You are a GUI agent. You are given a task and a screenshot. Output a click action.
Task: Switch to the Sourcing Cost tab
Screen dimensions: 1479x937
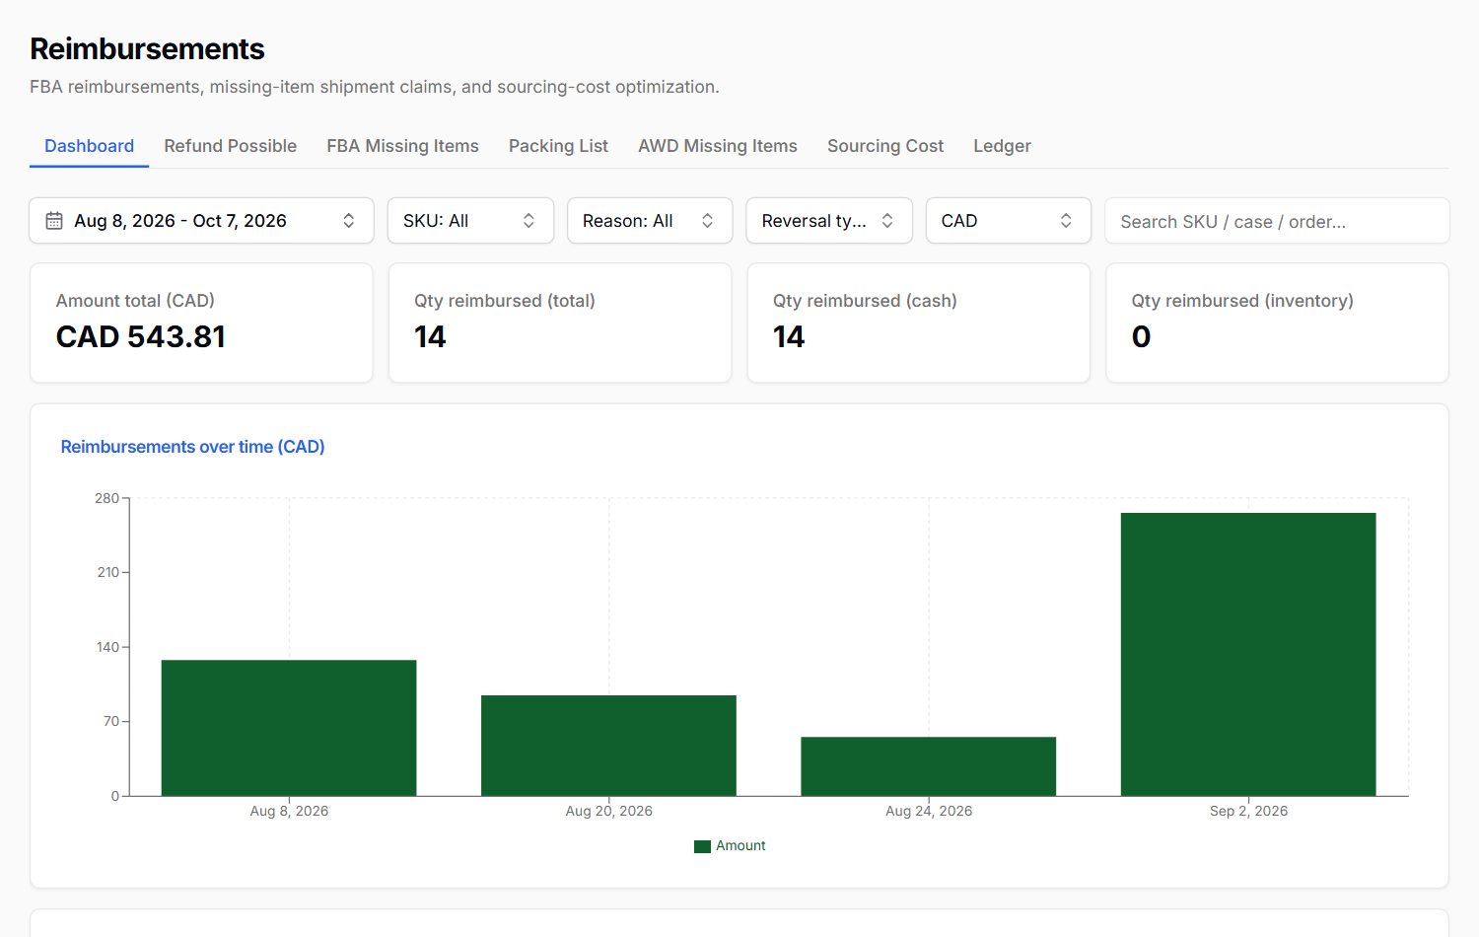(885, 146)
